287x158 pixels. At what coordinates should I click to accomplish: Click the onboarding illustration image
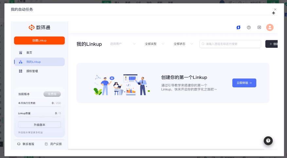pos(122,84)
